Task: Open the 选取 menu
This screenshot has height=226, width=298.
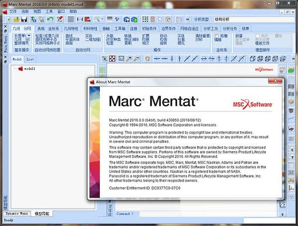Action: click(x=25, y=11)
